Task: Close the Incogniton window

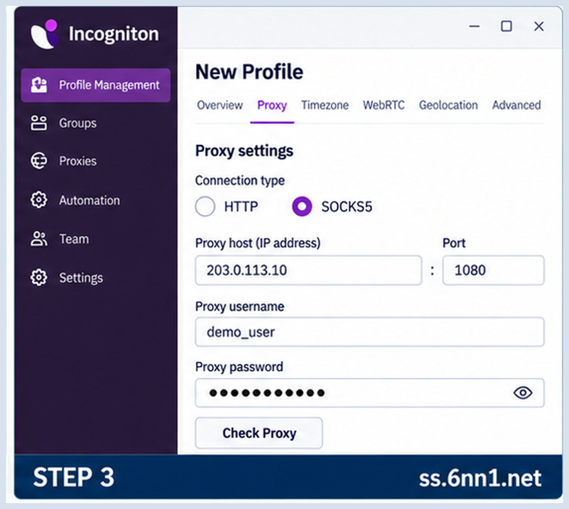Action: pos(539,27)
